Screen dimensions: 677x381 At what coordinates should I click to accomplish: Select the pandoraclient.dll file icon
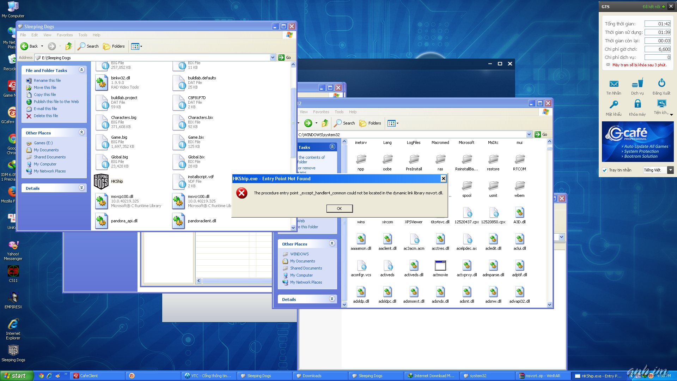pos(178,221)
